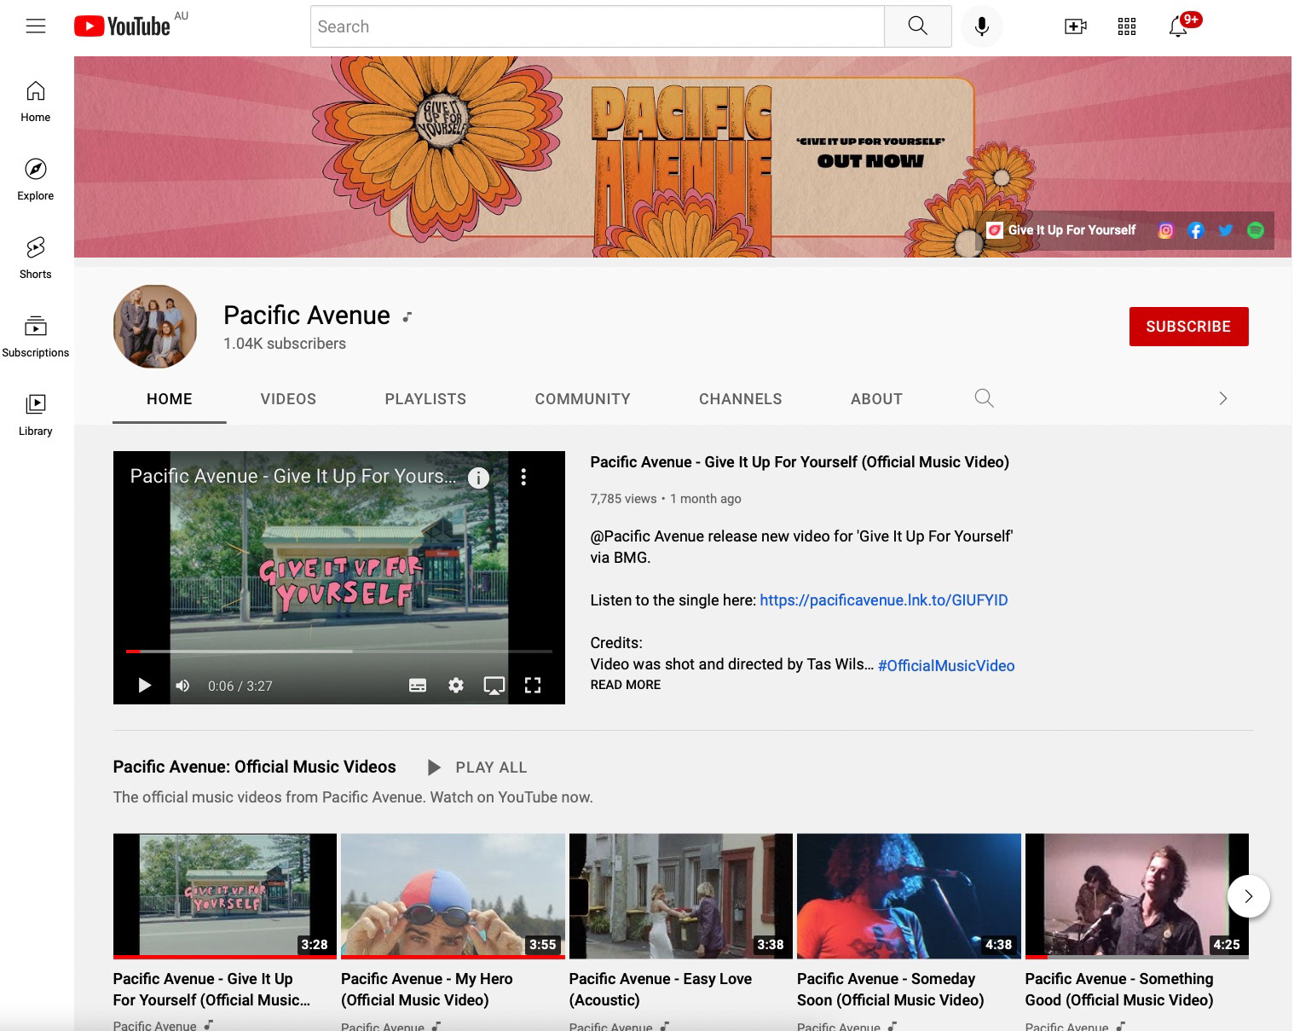Click the Pacific Avenue channel avatar
Viewport: 1294px width, 1031px height.
click(155, 327)
